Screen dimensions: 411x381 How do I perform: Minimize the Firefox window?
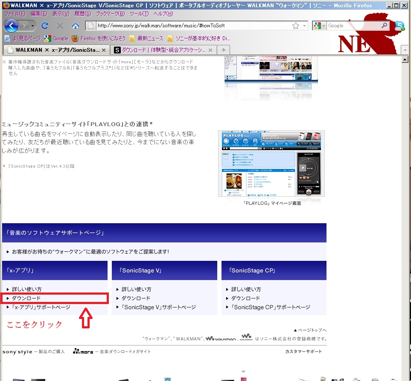click(390, 6)
